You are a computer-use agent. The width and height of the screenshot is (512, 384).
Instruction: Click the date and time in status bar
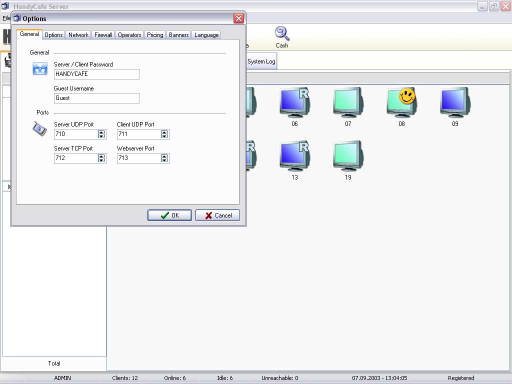379,378
